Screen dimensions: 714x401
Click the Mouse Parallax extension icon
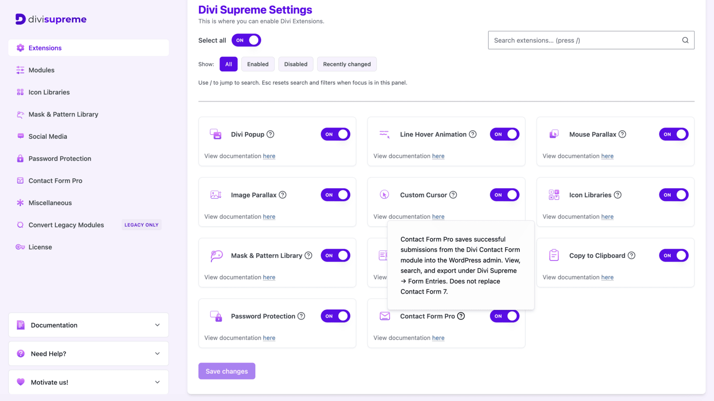click(x=554, y=134)
